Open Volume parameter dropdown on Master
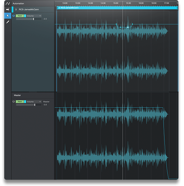Screen dimensions: 184x186 tap(34, 101)
